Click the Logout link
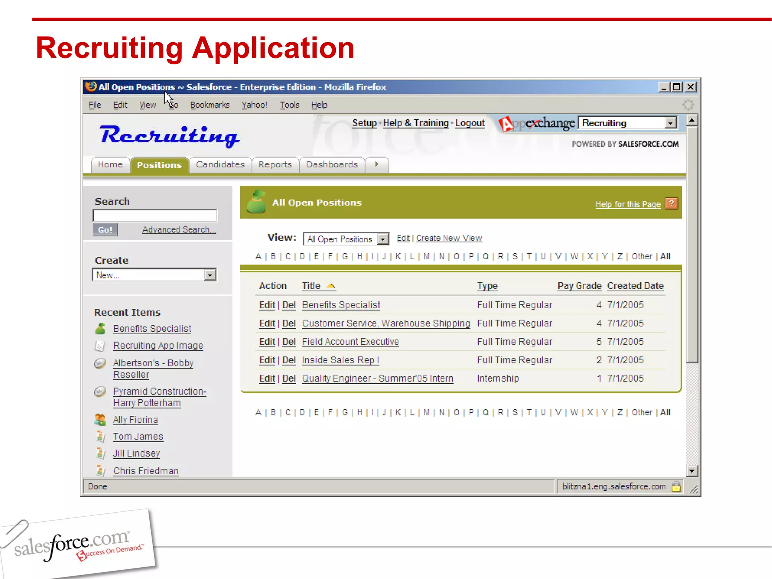Image resolution: width=772 pixels, height=579 pixels. tap(470, 123)
